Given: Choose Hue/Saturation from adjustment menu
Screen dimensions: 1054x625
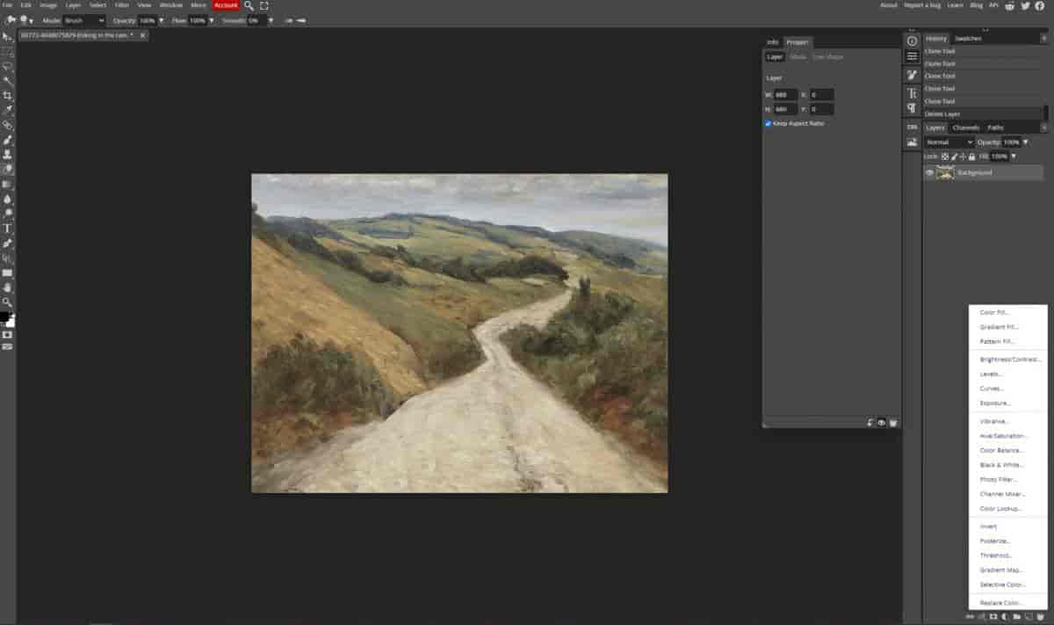Looking at the screenshot, I should point(1003,436).
